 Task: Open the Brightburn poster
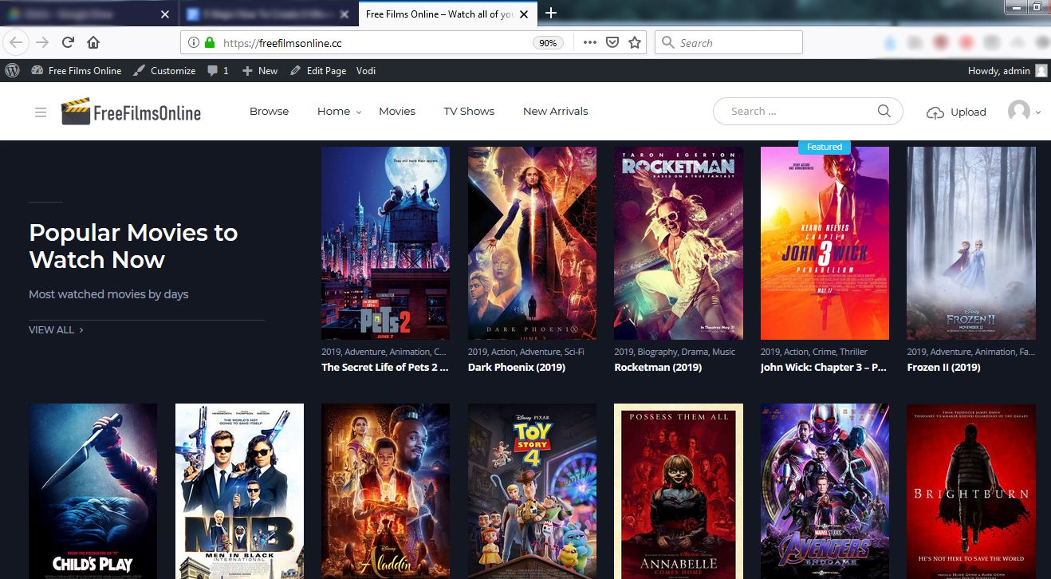click(971, 491)
